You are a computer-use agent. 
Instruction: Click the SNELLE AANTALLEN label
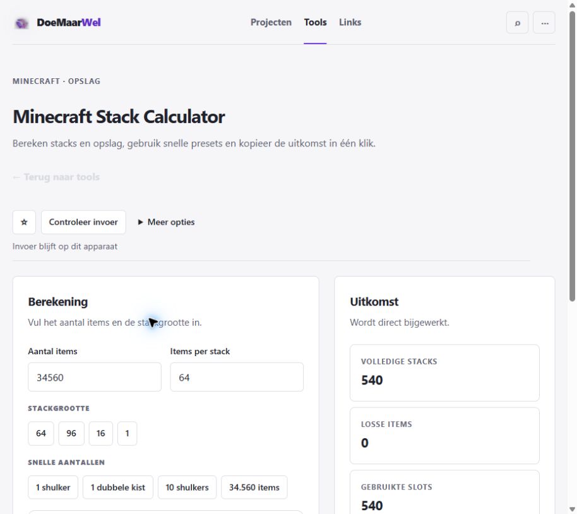(x=66, y=462)
